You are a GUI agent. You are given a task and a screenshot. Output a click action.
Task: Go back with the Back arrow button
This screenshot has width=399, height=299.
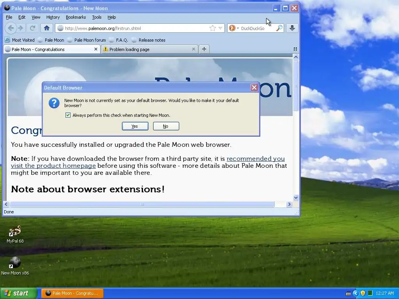(x=11, y=28)
